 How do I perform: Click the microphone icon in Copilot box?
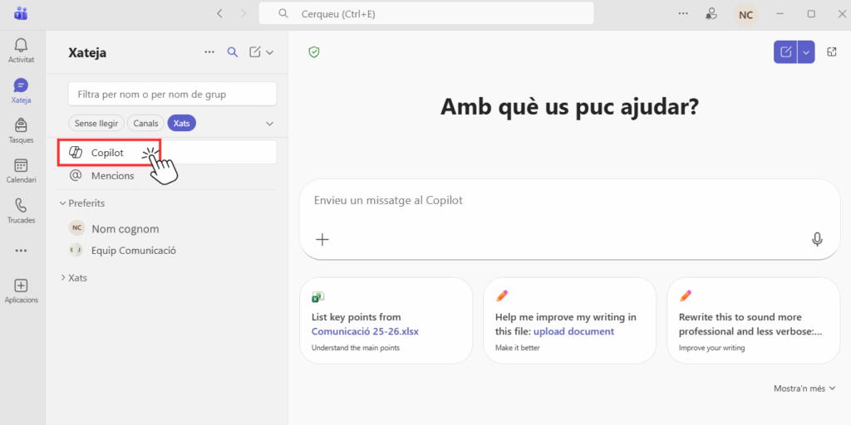tap(817, 239)
